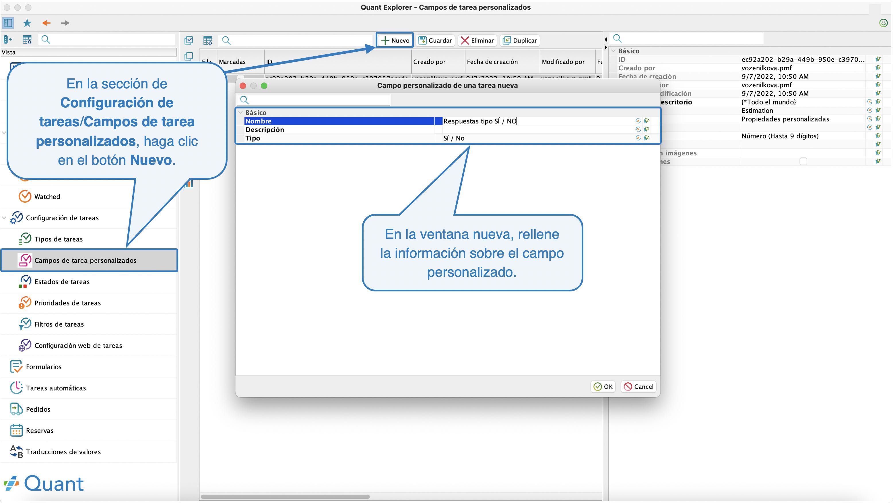Click the right-pointing black triangle panel arrow
The image size is (893, 503).
606,47
